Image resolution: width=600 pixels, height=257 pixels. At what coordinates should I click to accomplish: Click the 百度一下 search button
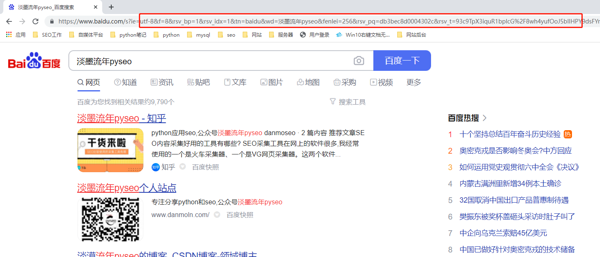(402, 61)
